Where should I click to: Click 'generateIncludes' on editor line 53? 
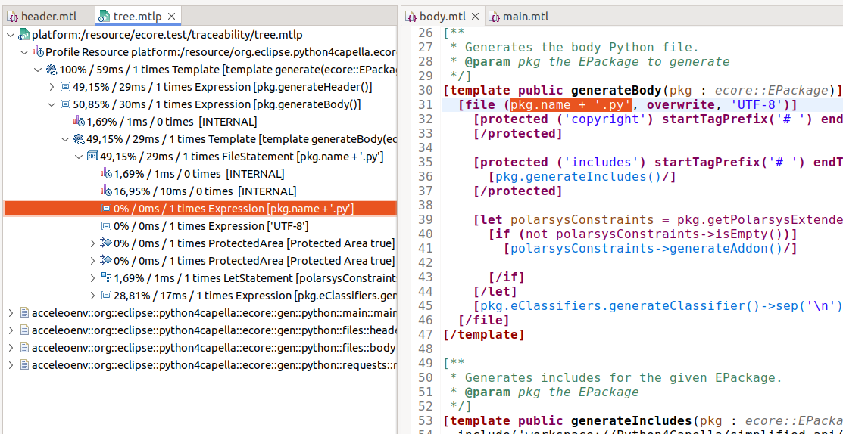pos(631,422)
